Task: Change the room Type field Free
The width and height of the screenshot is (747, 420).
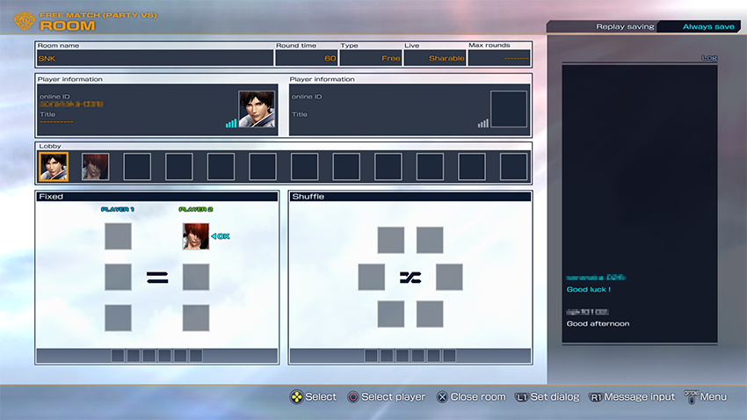Action: (x=371, y=58)
